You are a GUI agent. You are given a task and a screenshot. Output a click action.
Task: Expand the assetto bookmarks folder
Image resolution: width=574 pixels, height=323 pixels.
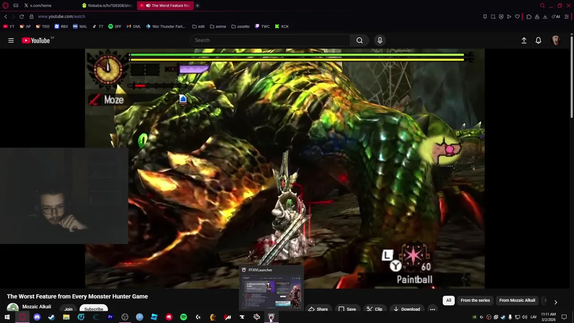pyautogui.click(x=240, y=26)
